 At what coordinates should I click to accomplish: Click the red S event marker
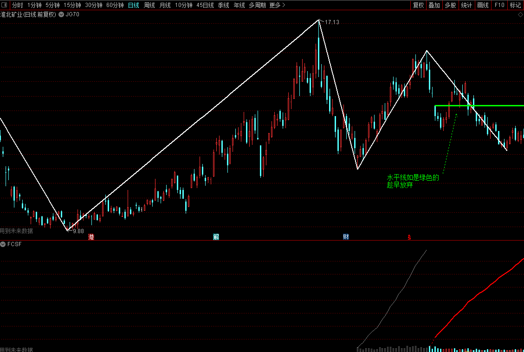[409, 237]
